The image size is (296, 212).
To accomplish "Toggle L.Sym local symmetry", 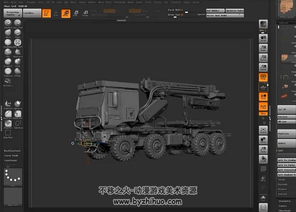I will point(263,106).
